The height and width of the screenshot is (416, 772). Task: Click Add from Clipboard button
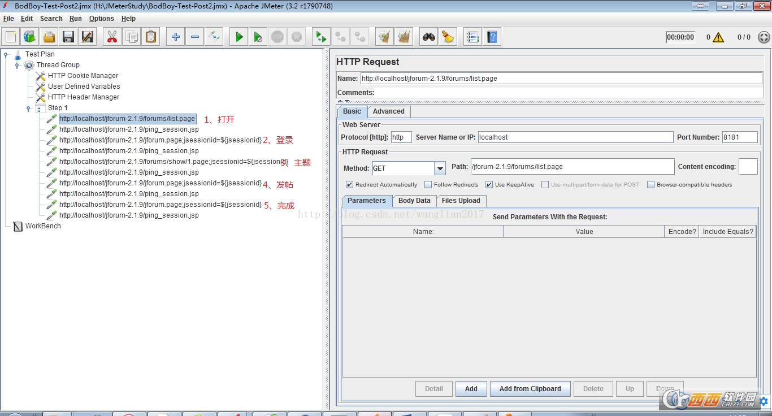click(530, 389)
